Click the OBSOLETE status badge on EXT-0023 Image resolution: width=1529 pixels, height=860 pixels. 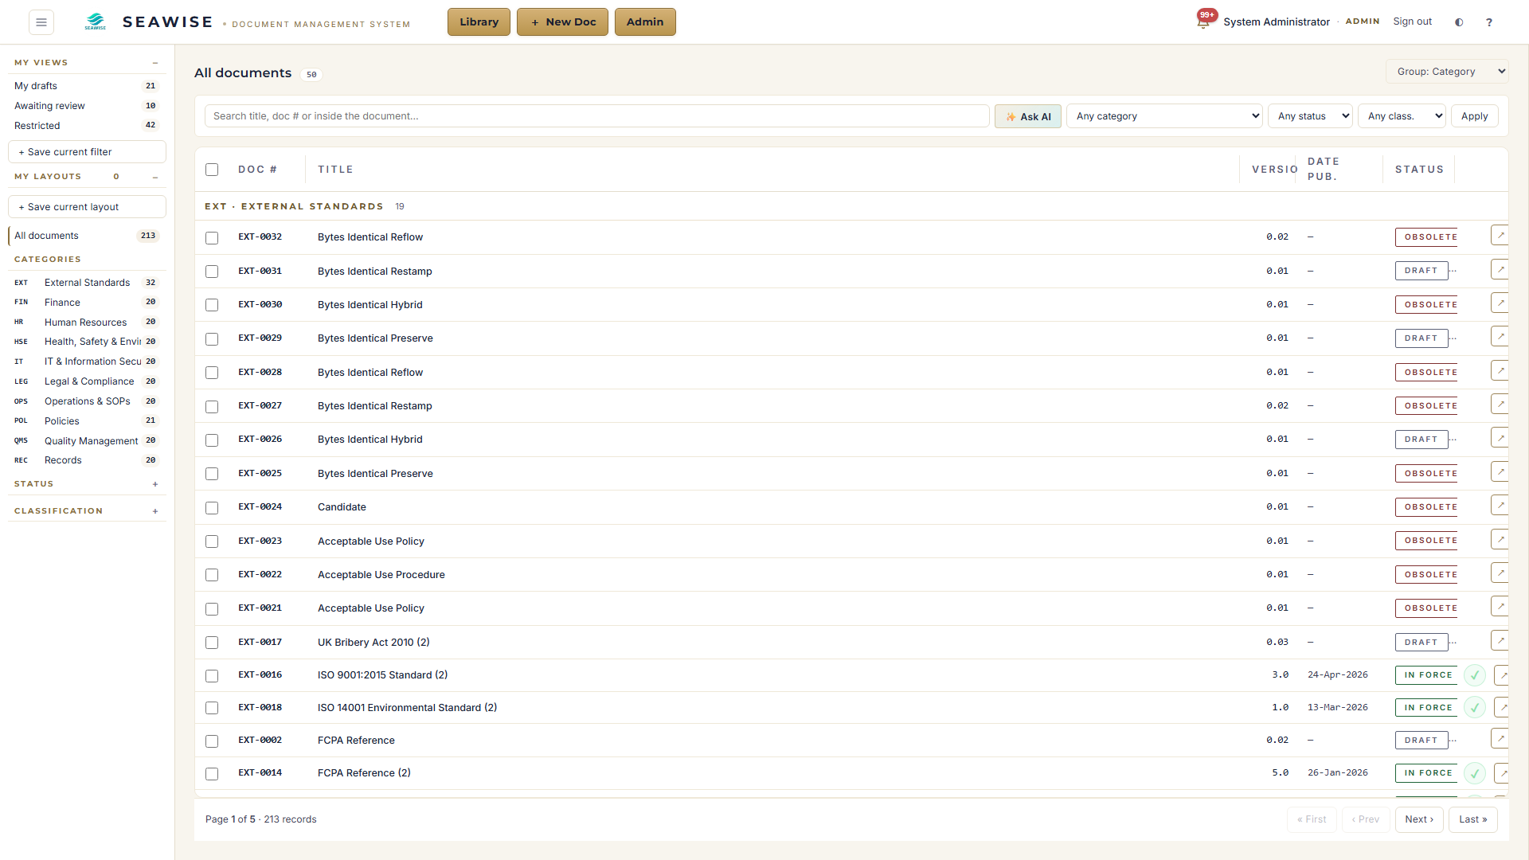point(1426,541)
